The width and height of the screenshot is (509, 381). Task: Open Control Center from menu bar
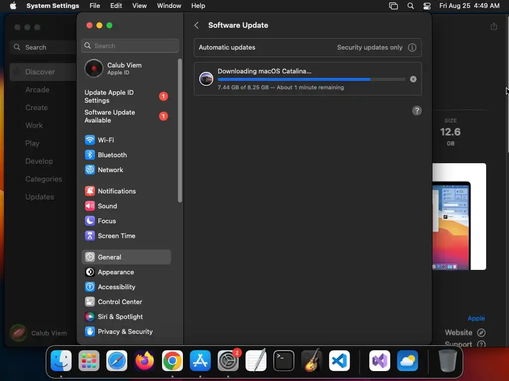pyautogui.click(x=427, y=6)
